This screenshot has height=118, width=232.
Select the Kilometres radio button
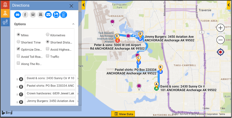(x=48, y=35)
